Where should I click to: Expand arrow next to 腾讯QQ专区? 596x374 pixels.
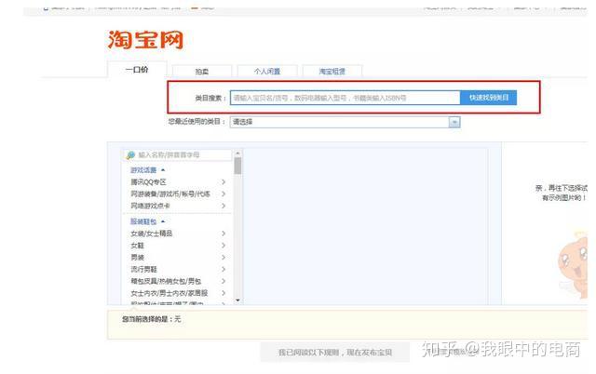(223, 182)
